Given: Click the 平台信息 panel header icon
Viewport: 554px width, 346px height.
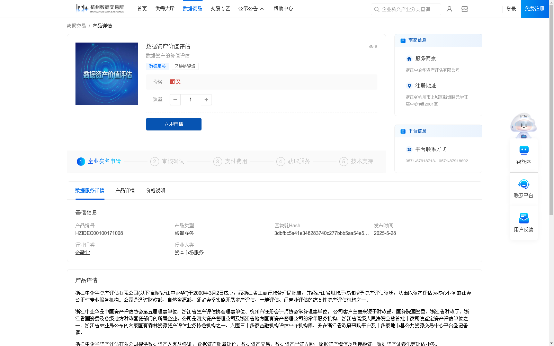Looking at the screenshot, I should pos(403,131).
